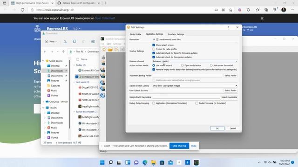Image resolution: width=298 pixels, height=167 pixels.
Task: Toggle automatic check for OpenTX firmware updates
Action: point(154,53)
